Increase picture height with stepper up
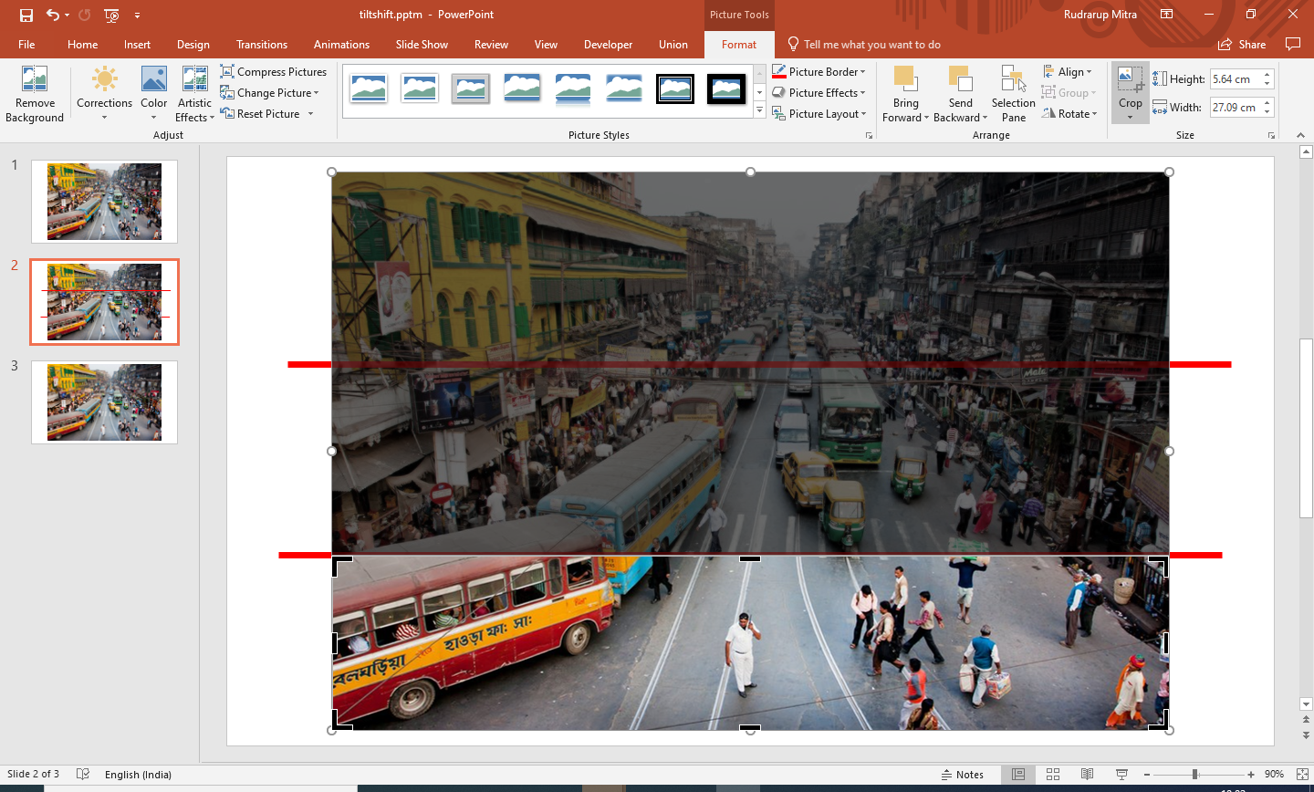Viewport: 1314px width, 792px height. (1267, 75)
